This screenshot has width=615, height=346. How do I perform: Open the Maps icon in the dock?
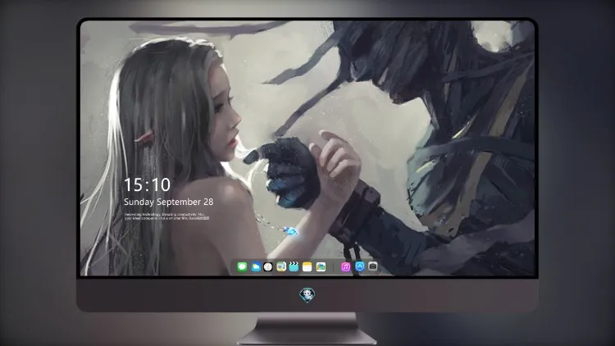281,267
